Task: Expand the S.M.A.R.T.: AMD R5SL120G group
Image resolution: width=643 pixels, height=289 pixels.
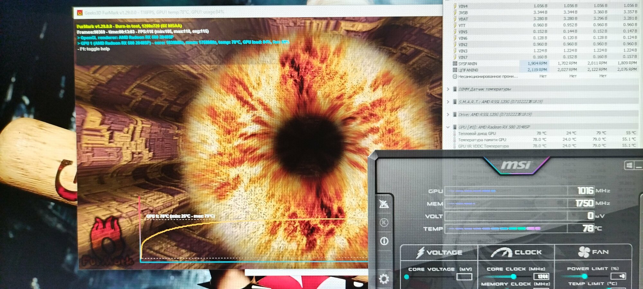Action: coord(448,102)
